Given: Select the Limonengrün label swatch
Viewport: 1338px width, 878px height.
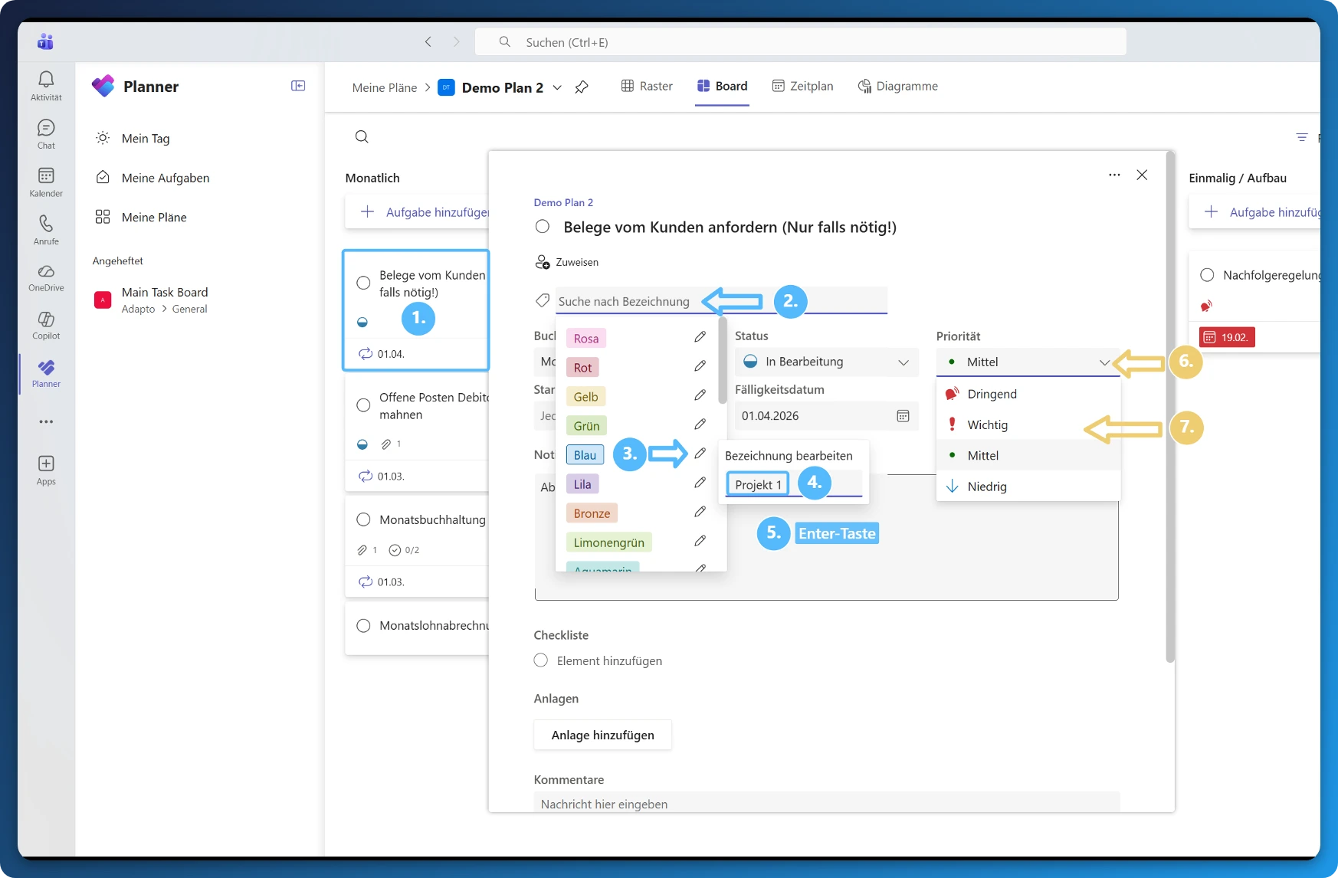Looking at the screenshot, I should click(x=609, y=542).
